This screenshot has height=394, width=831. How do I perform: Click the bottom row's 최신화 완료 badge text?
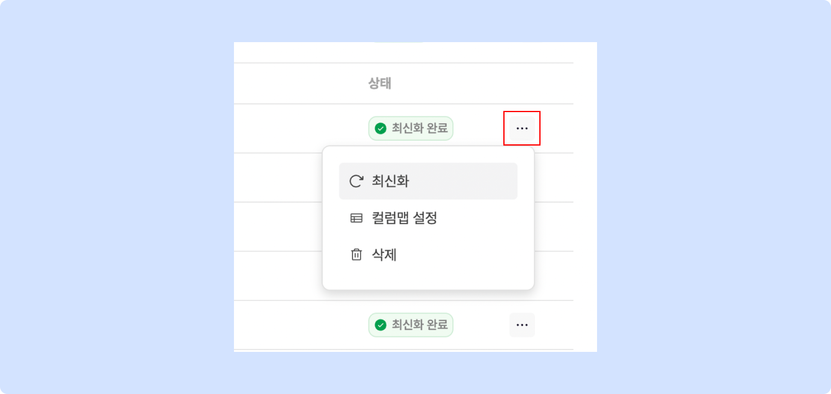[420, 325]
